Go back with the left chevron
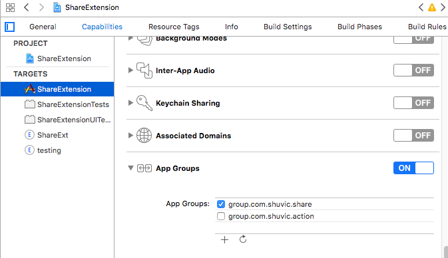Image resolution: width=448 pixels, height=258 pixels. (x=26, y=7)
